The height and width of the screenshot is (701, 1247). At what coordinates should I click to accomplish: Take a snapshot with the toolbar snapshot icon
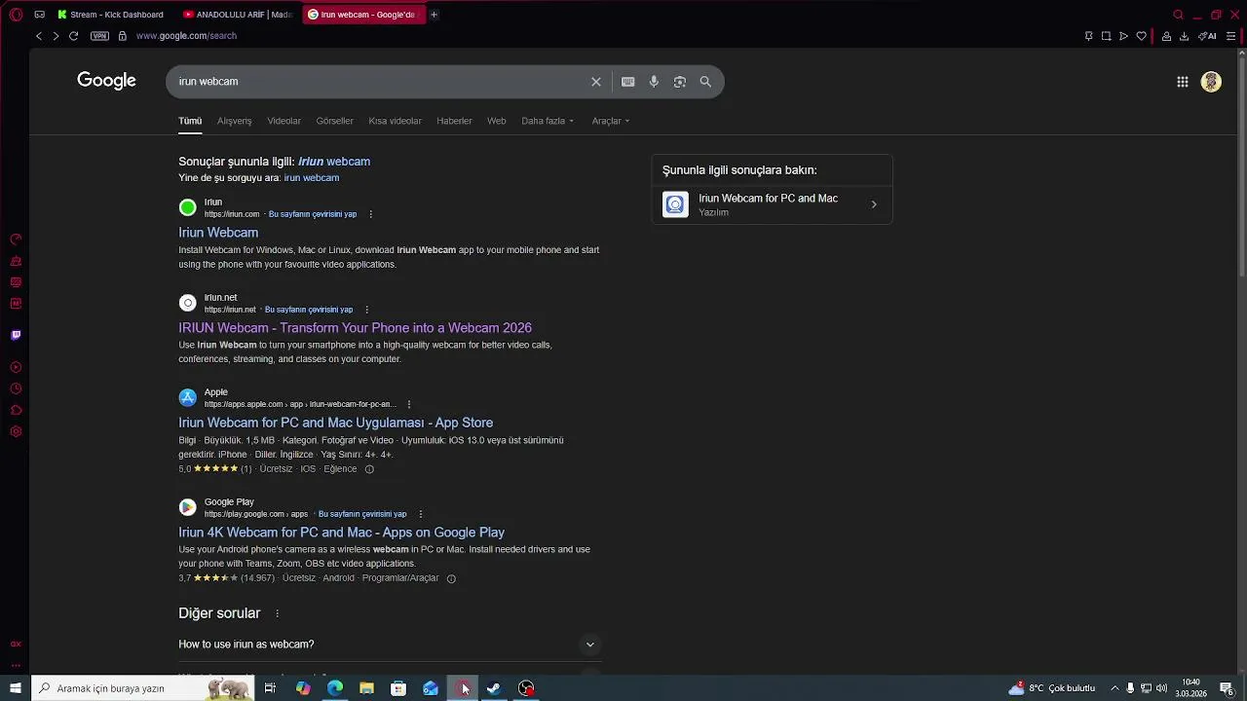click(x=1106, y=36)
